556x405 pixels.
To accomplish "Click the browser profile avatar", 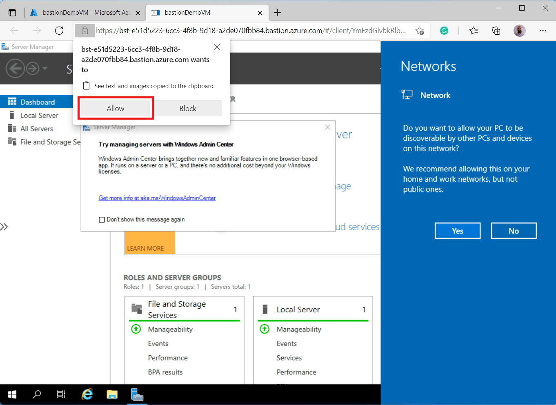I will (519, 31).
